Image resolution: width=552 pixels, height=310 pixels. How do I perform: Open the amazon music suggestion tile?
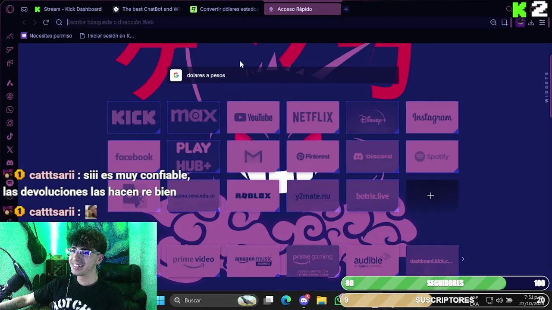point(253,260)
